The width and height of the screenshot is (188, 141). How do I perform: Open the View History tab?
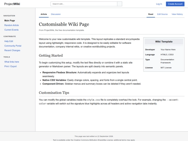tap(177, 14)
